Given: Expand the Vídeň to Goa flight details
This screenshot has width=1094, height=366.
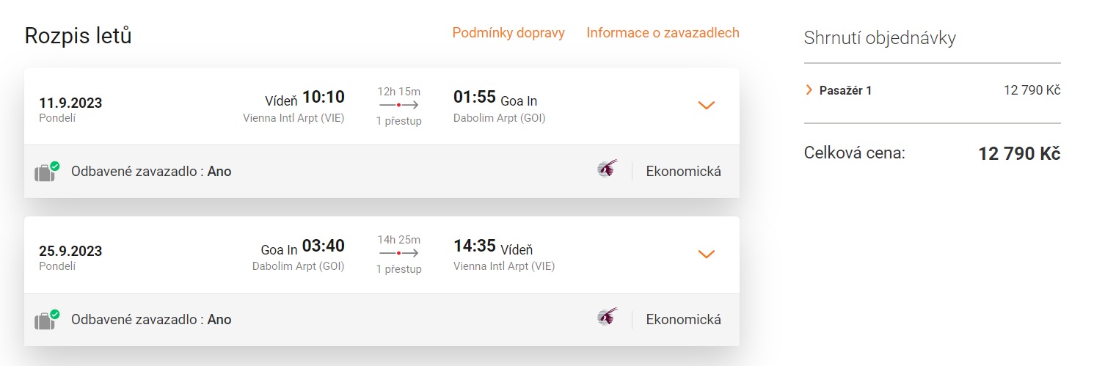Looking at the screenshot, I should pyautogui.click(x=706, y=106).
